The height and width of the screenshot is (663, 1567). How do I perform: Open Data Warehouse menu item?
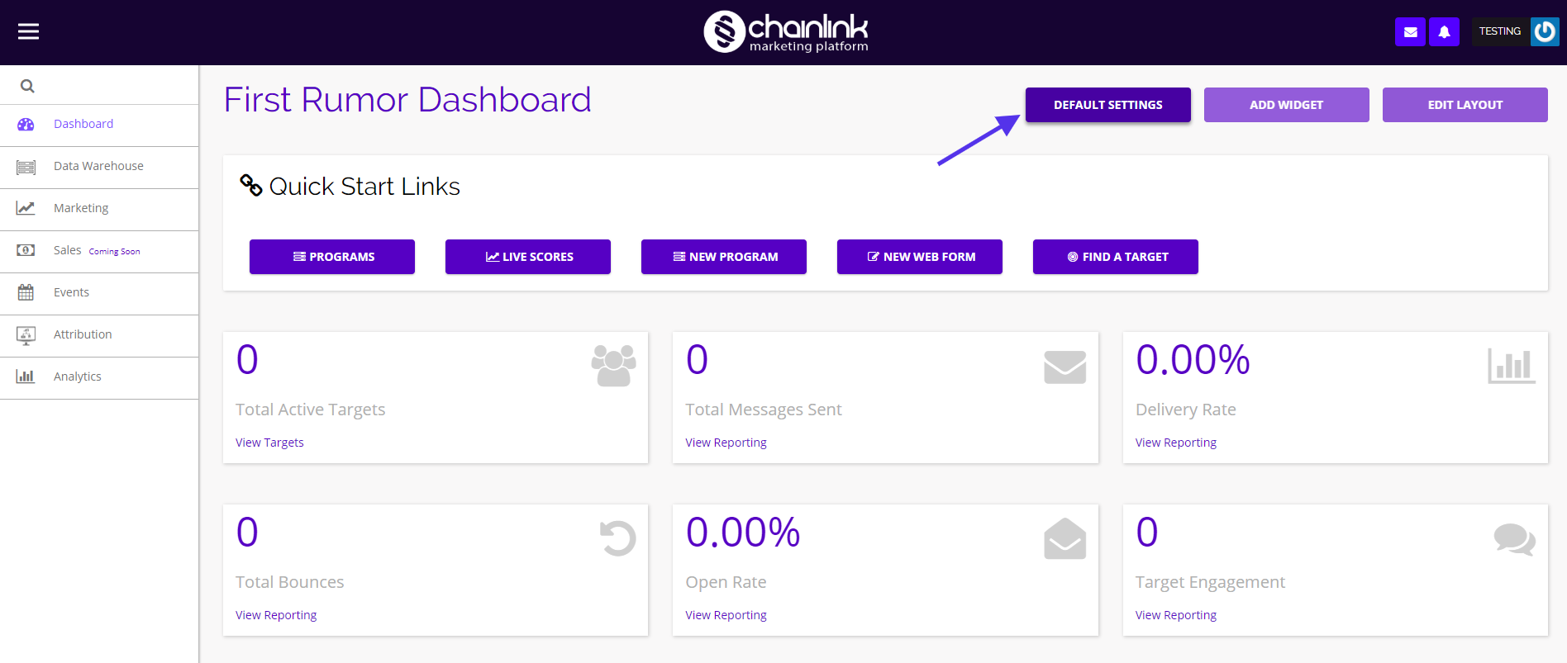99,168
